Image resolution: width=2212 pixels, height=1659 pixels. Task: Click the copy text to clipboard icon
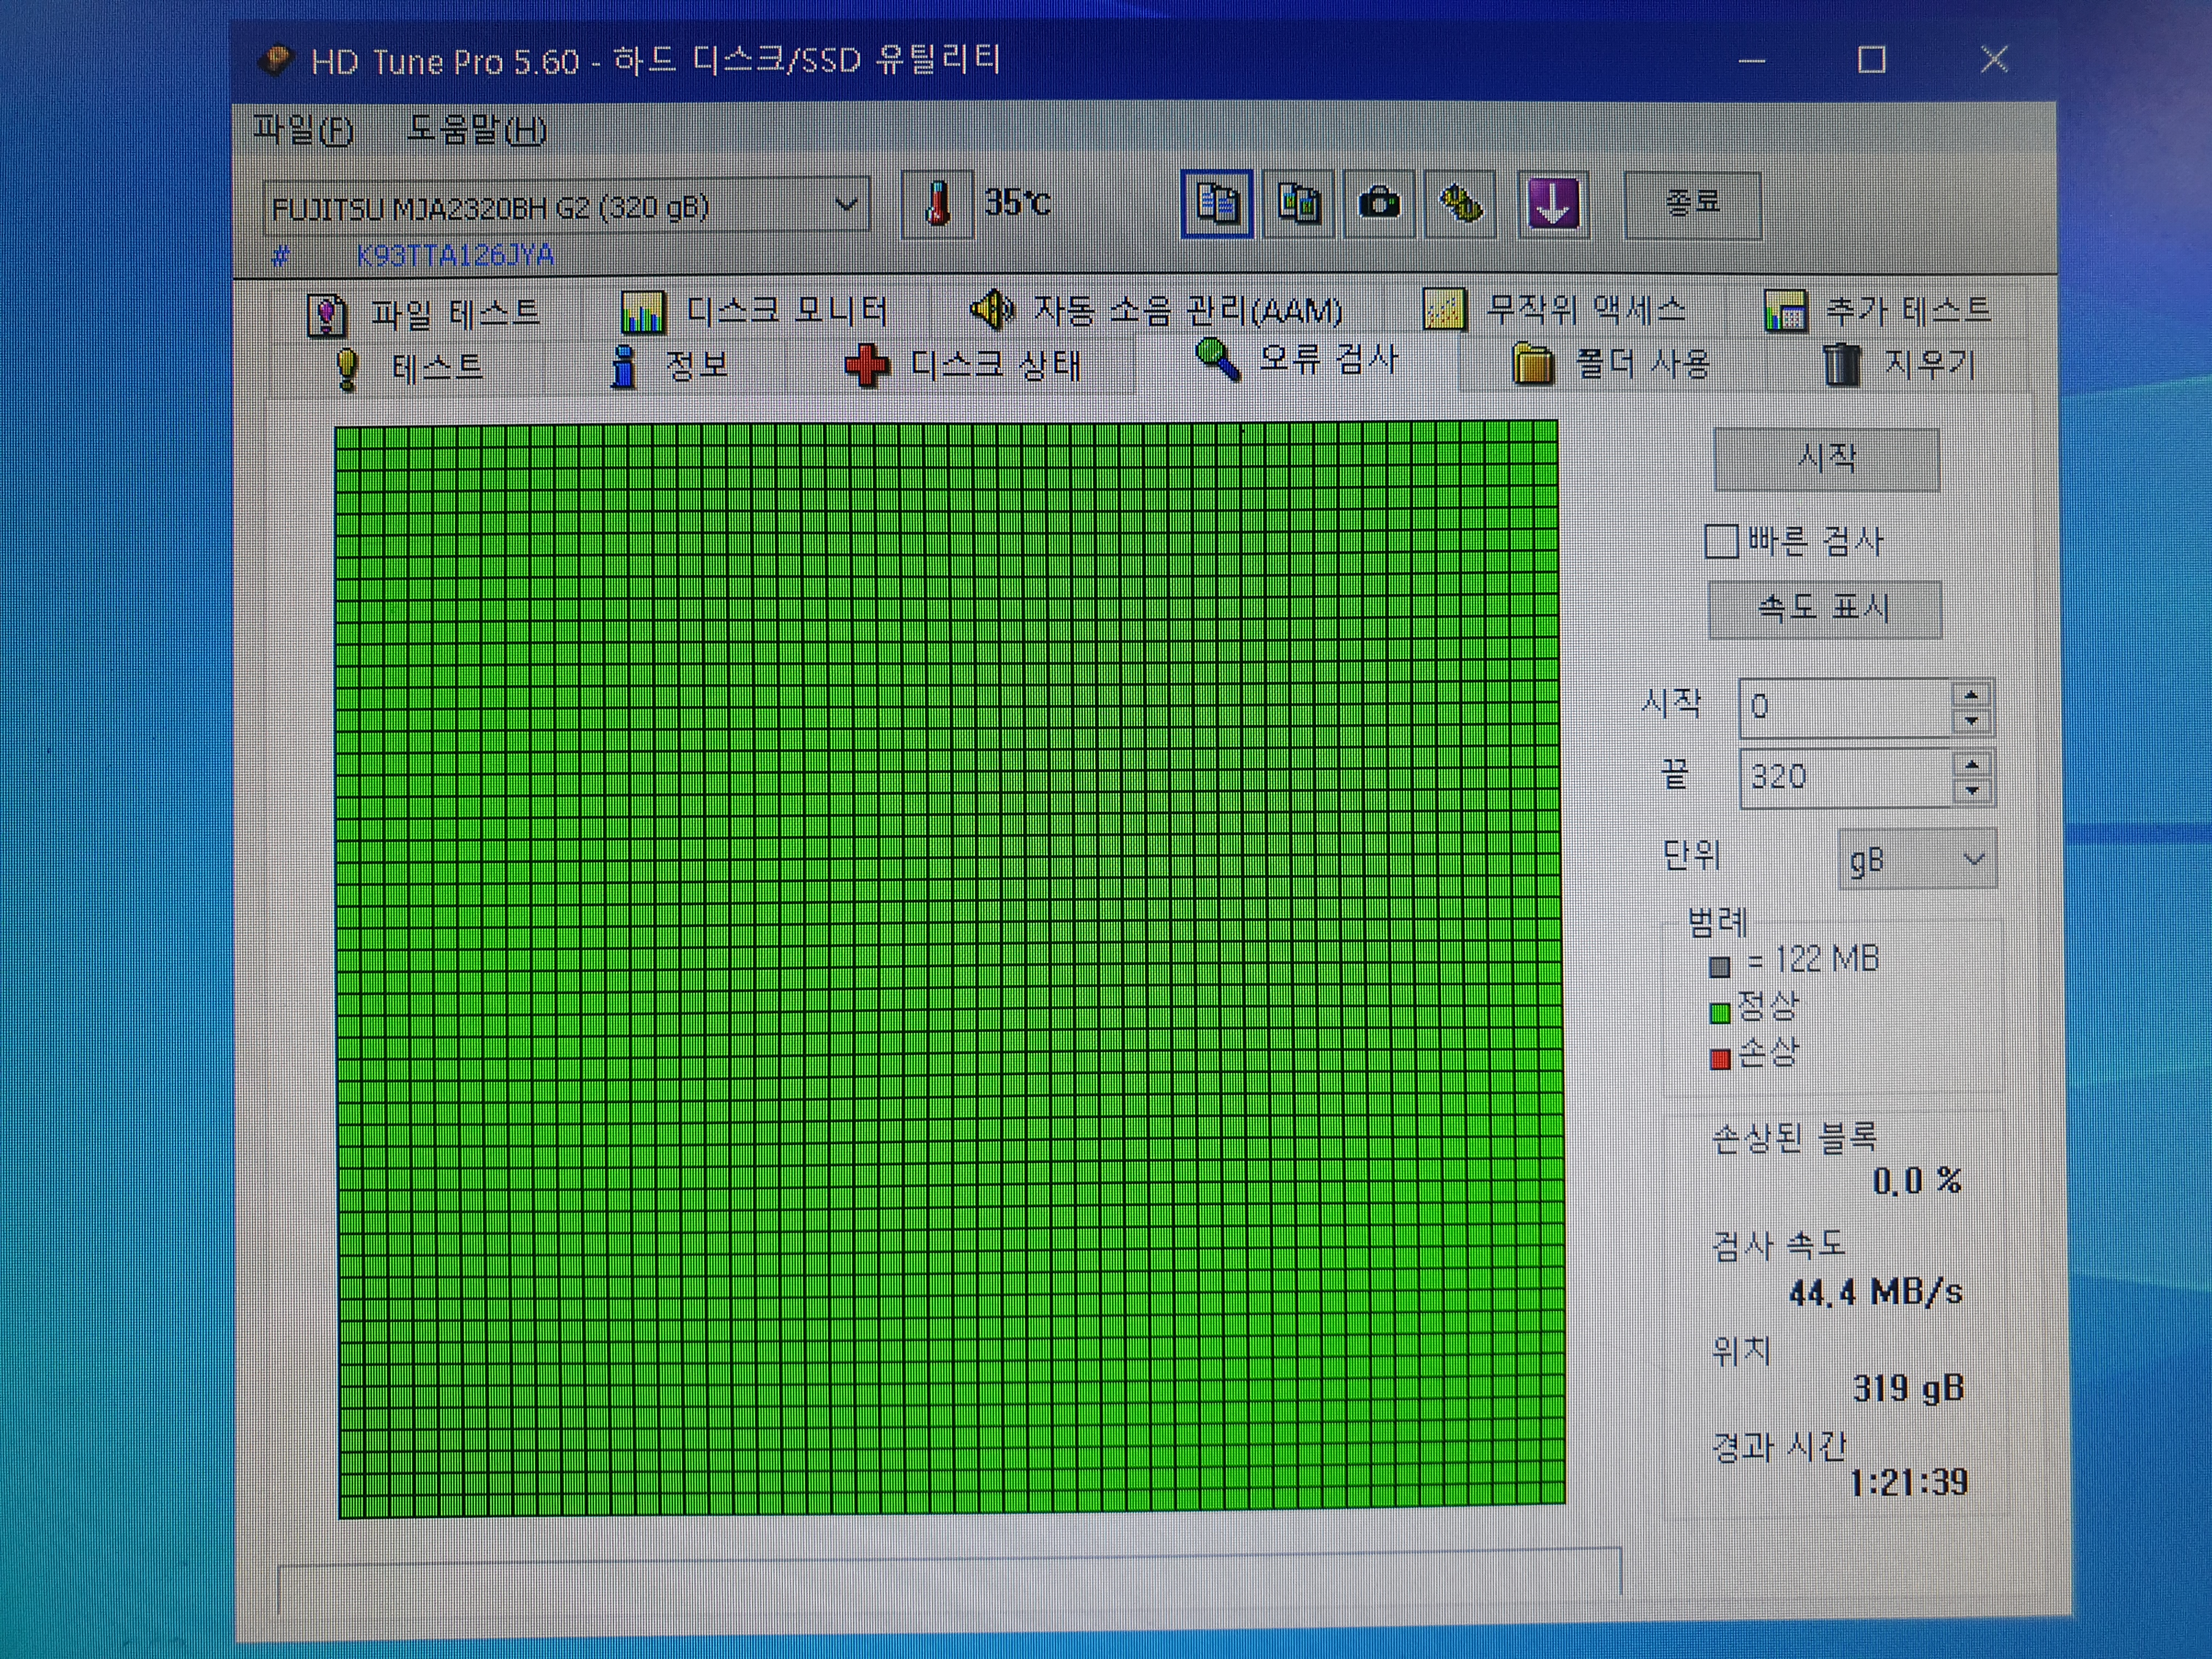click(x=1217, y=204)
